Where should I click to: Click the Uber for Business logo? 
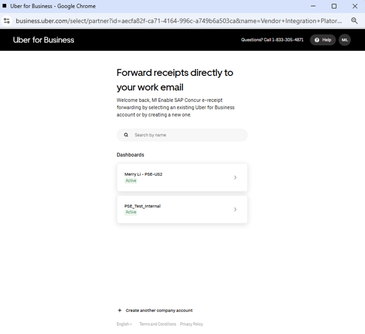(x=44, y=40)
